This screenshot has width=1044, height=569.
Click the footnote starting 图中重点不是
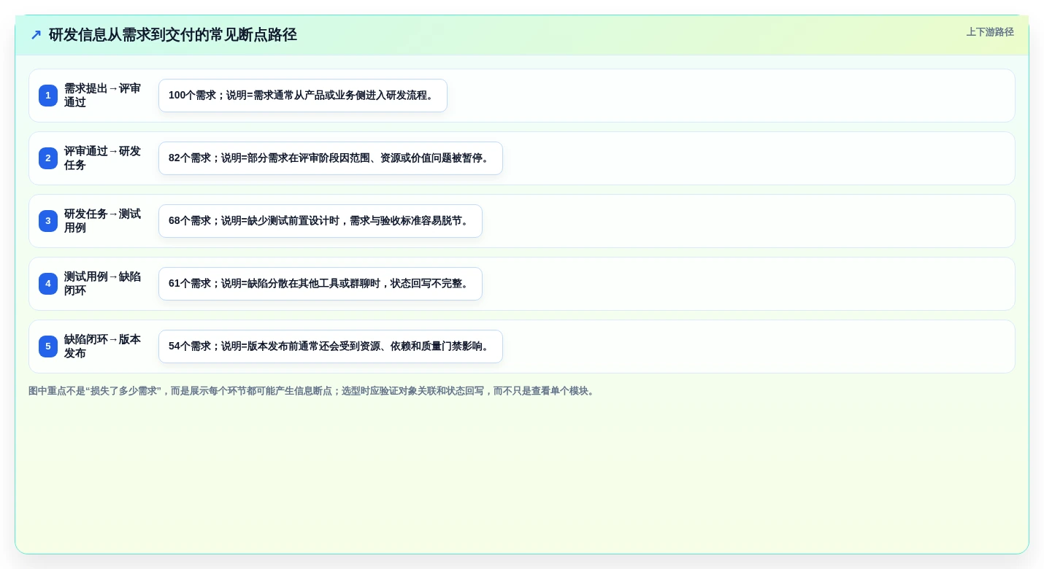tap(312, 391)
